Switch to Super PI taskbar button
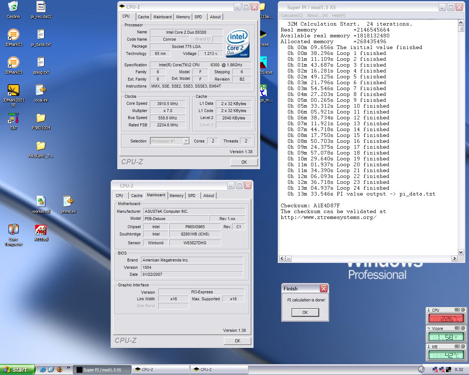 click(102, 370)
